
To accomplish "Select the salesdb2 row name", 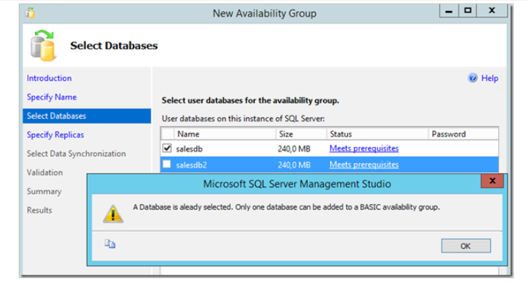I will click(x=191, y=165).
